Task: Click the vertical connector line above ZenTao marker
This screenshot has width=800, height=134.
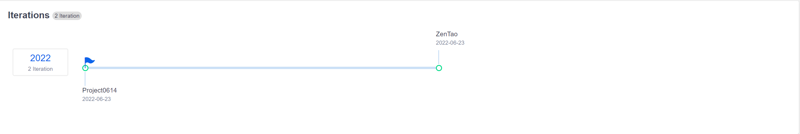Action: (x=439, y=57)
